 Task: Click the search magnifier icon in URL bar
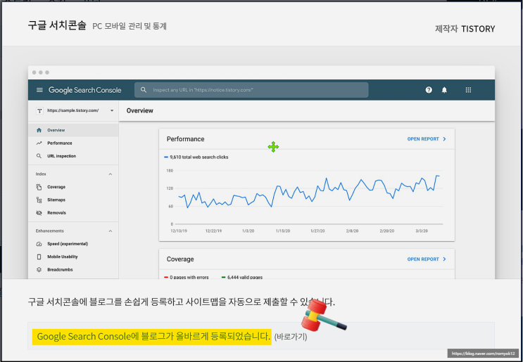[144, 90]
